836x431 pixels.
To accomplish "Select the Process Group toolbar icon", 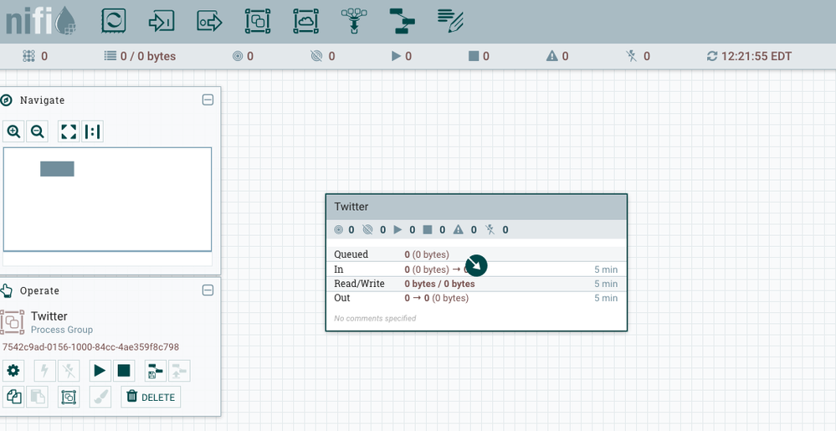I will (258, 21).
